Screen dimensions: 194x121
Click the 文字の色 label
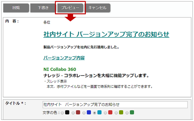(x=51, y=113)
